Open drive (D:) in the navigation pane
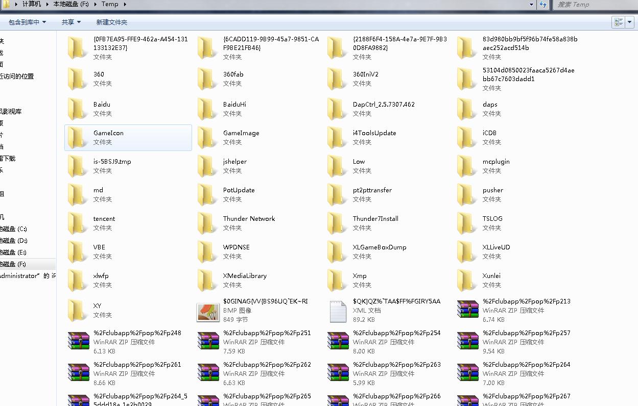 point(14,241)
